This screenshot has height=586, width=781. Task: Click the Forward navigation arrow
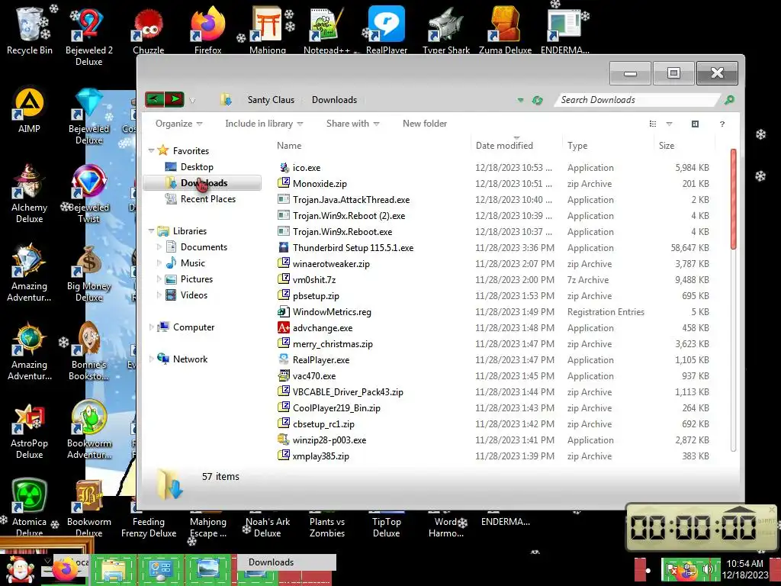click(175, 100)
